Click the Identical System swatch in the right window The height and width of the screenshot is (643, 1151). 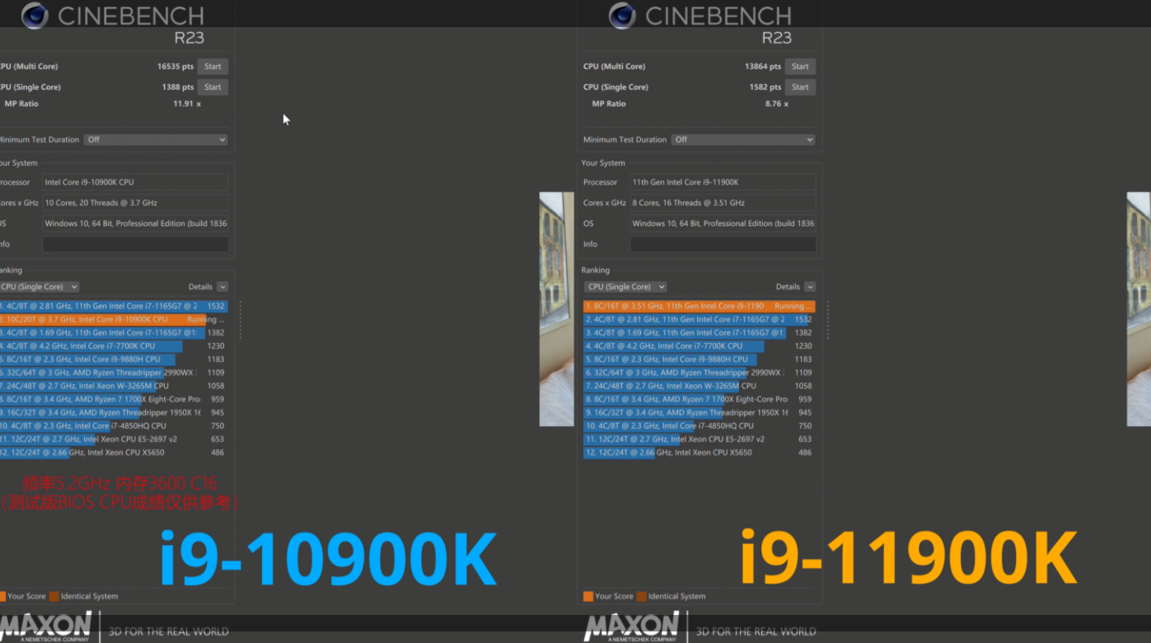point(641,597)
